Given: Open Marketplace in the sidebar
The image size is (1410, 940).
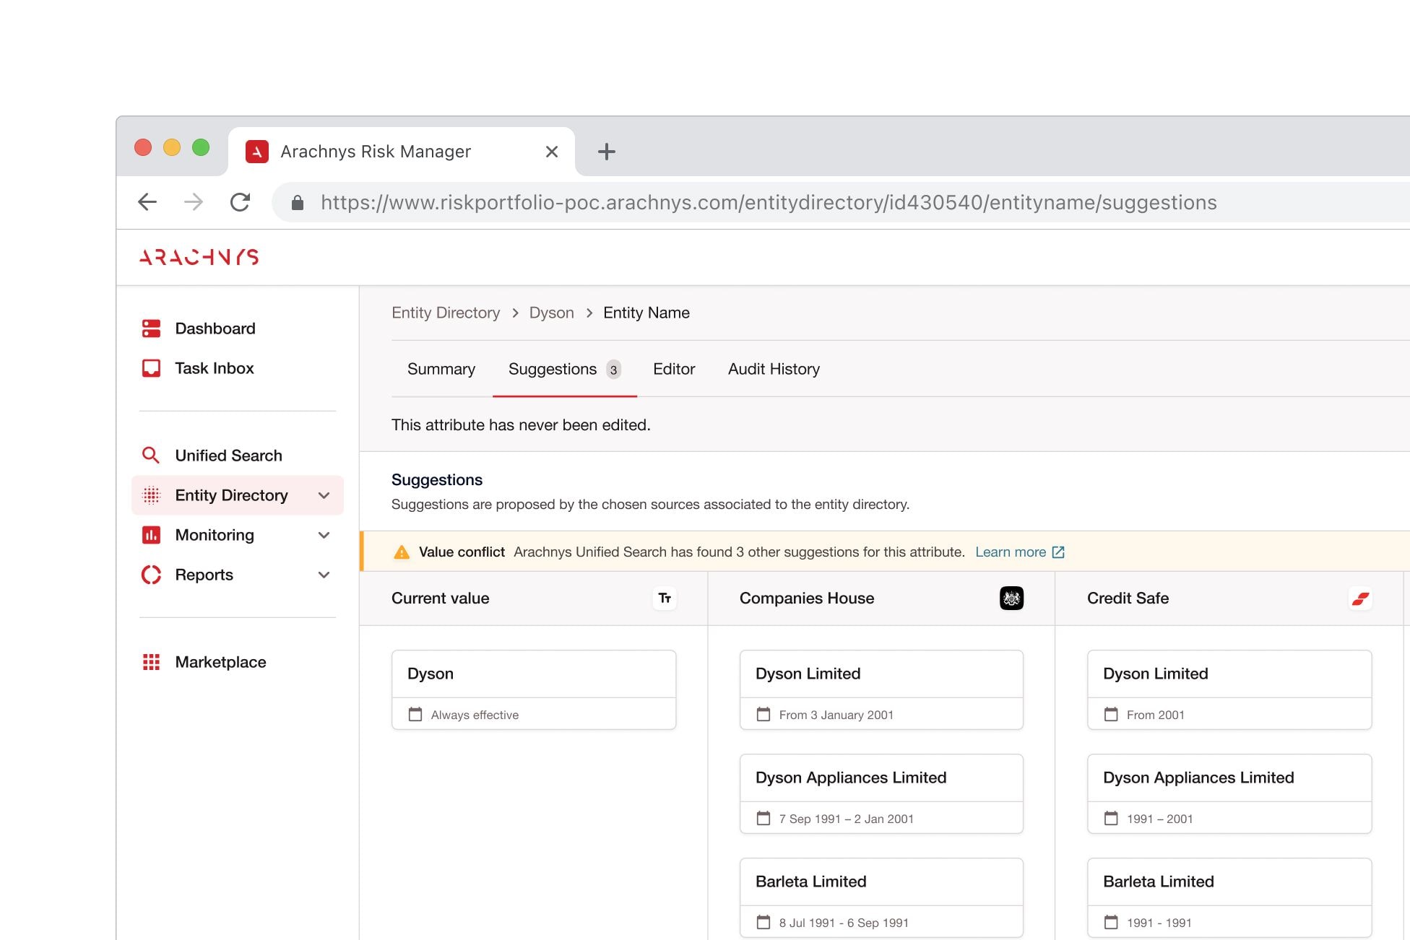Looking at the screenshot, I should [x=220, y=662].
